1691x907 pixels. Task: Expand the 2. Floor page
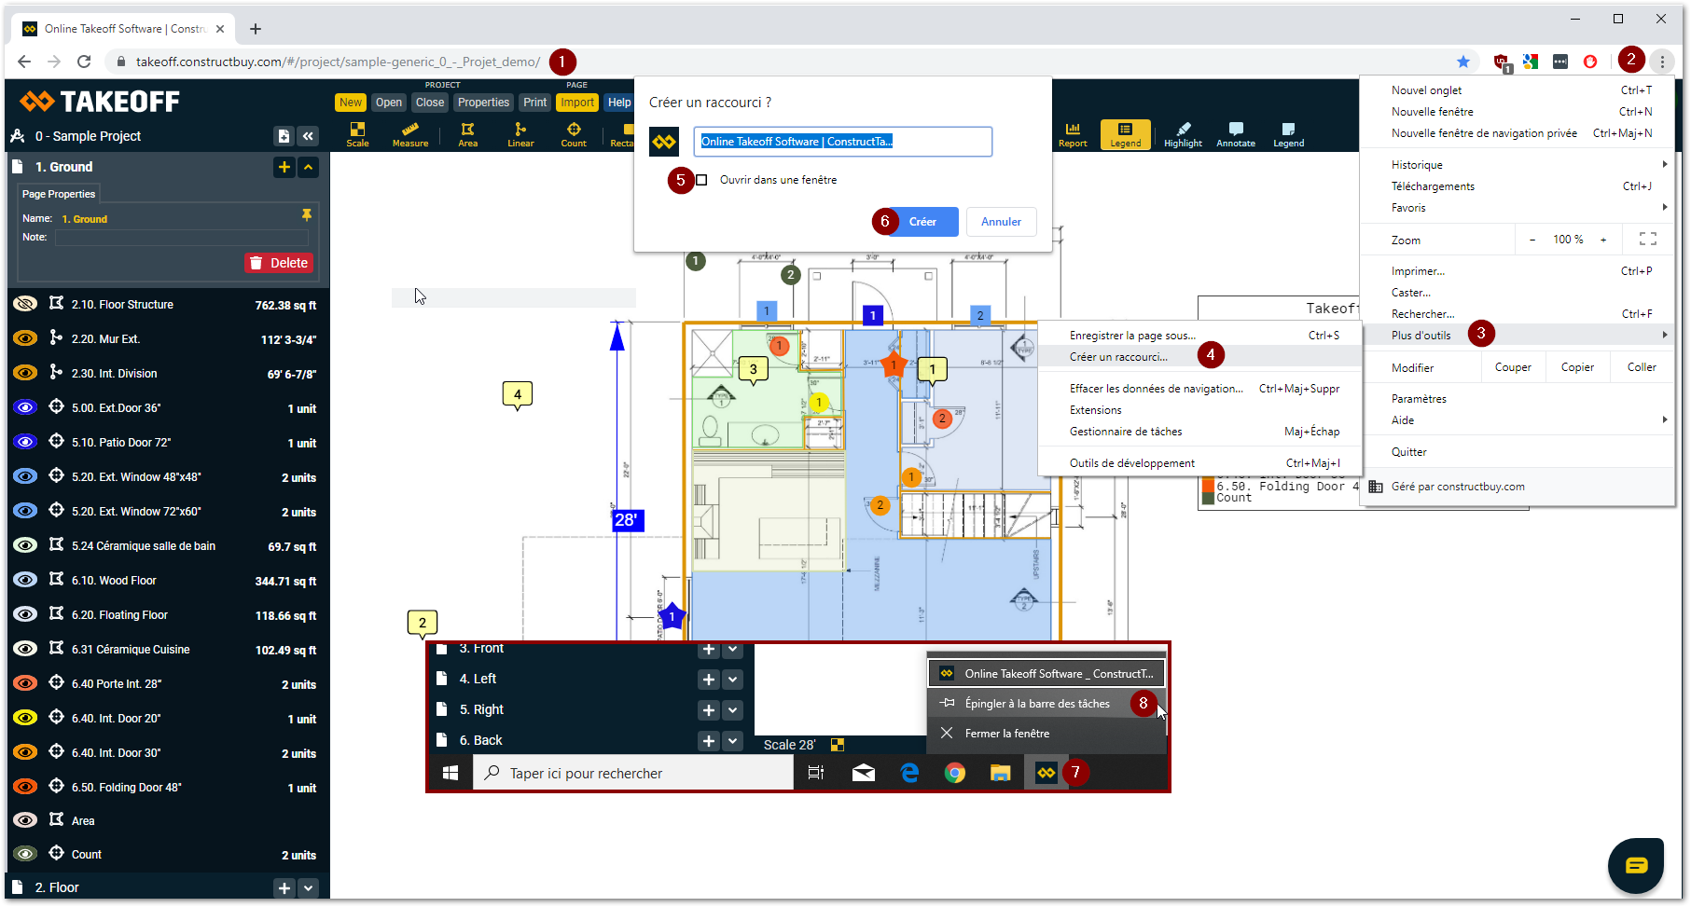click(309, 887)
